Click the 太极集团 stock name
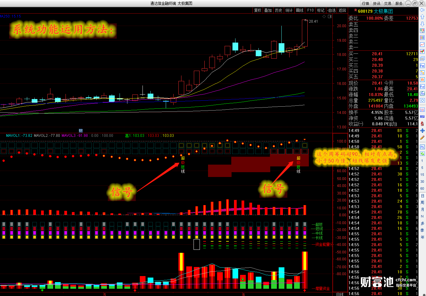This screenshot has height=296, width=426. pyautogui.click(x=383, y=11)
